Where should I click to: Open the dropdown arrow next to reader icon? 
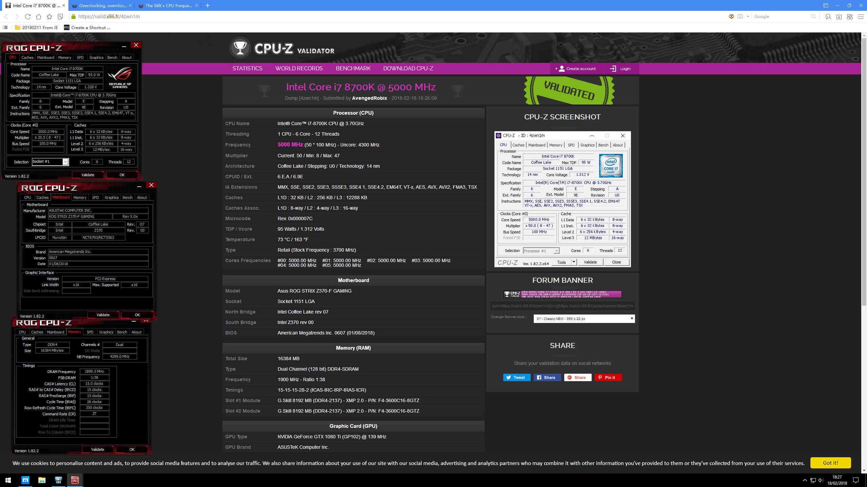(748, 17)
